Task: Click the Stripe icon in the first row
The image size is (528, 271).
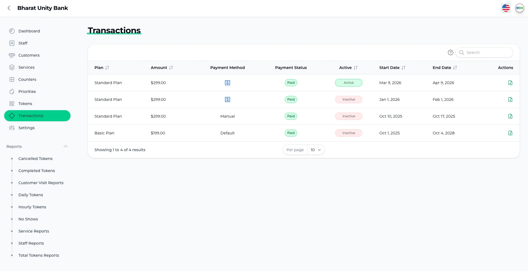Action: pos(227,83)
